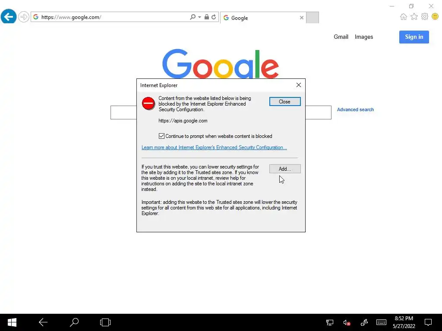
Task: Click the Add... button for Trusted sites
Action: (285, 169)
